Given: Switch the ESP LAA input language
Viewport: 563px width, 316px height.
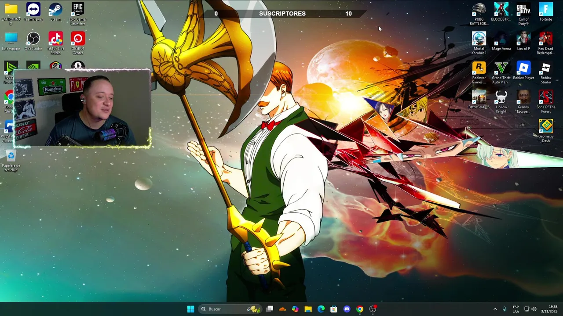Looking at the screenshot, I should [515, 309].
